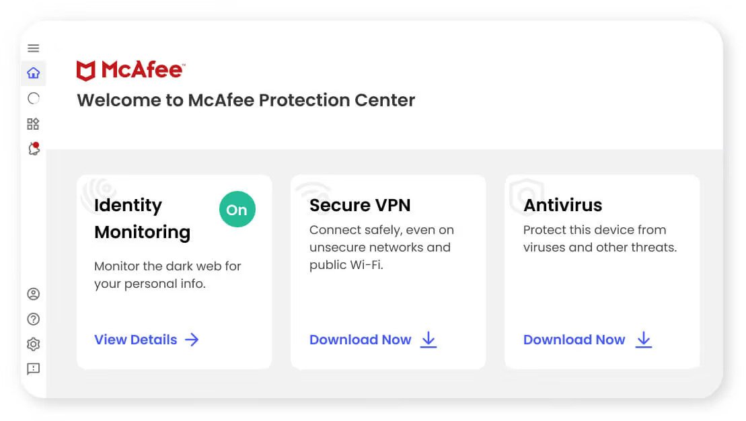The width and height of the screenshot is (746, 421).
Task: Open the account profile icon
Action: pyautogui.click(x=33, y=294)
